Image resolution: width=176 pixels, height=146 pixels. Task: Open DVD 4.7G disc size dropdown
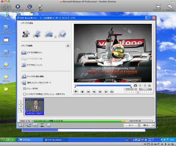click(x=26, y=121)
